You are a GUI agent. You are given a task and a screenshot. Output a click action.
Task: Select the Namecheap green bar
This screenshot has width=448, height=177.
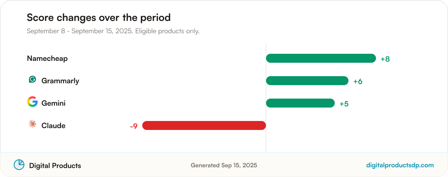coord(321,58)
